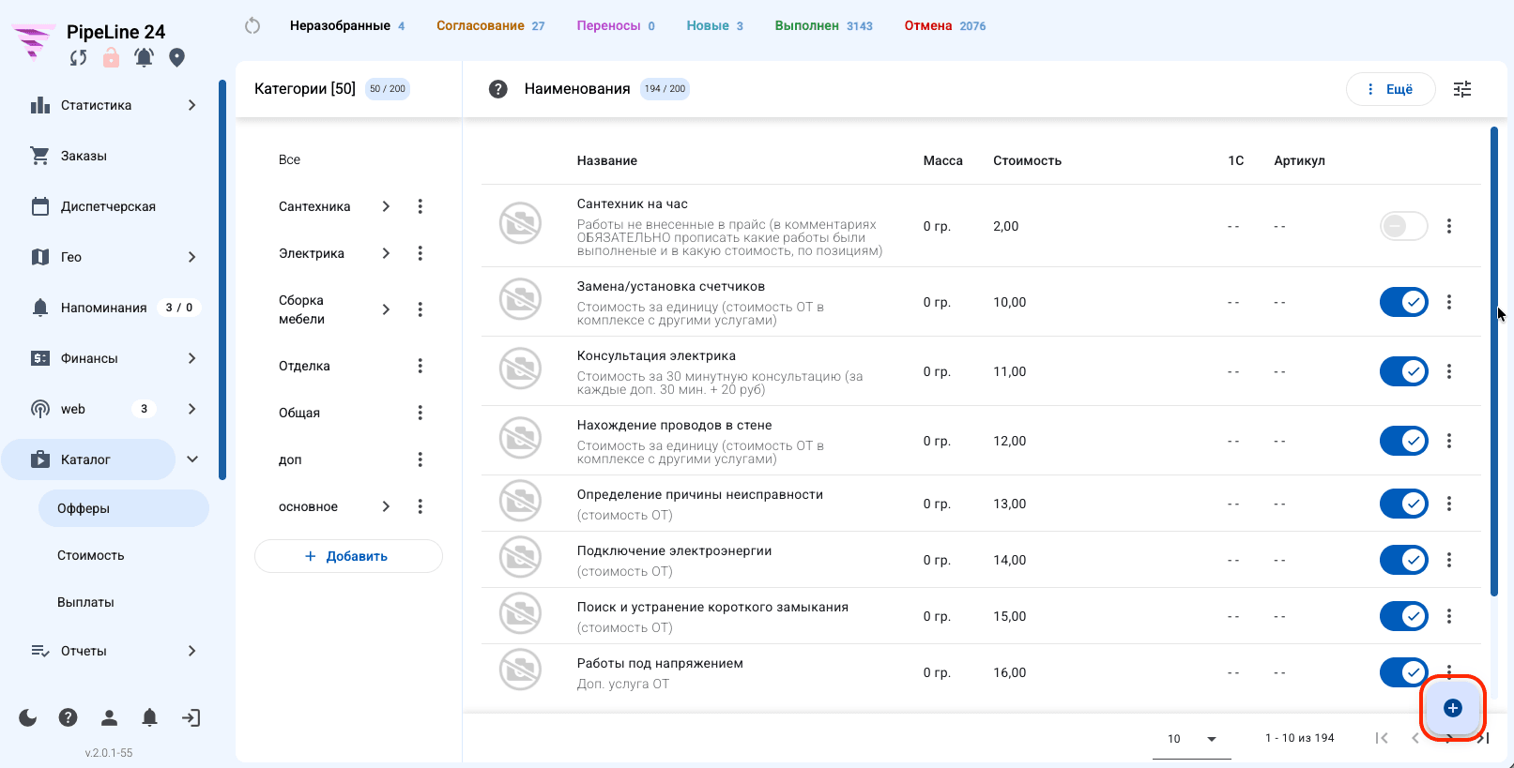Toggle Подключение электроэнергии switch
The width and height of the screenshot is (1514, 768).
click(x=1404, y=560)
